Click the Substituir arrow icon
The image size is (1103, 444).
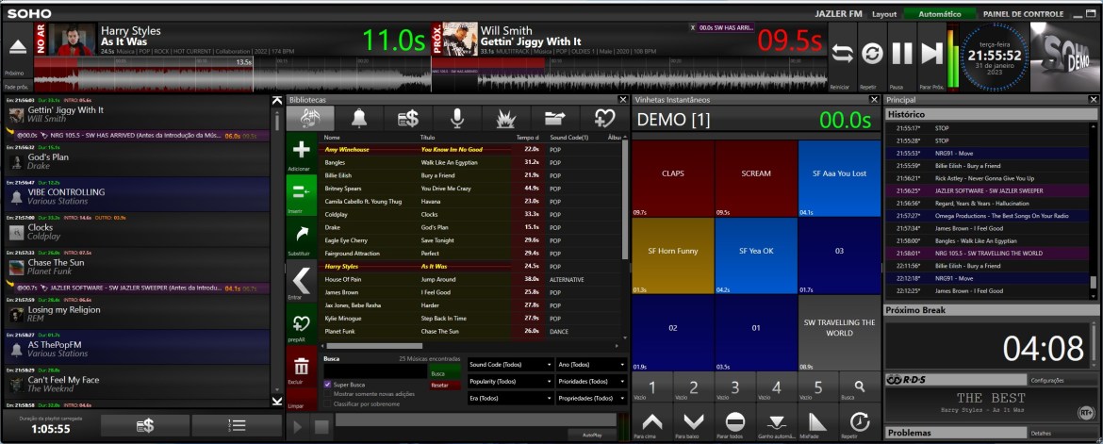point(302,236)
